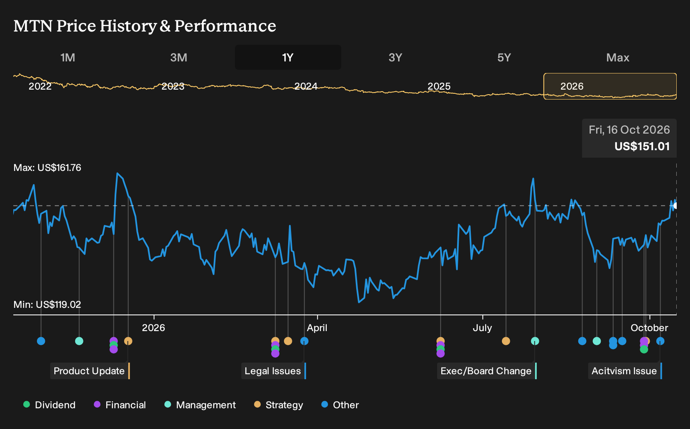Click the lone orange dot just left of April

pos(288,341)
